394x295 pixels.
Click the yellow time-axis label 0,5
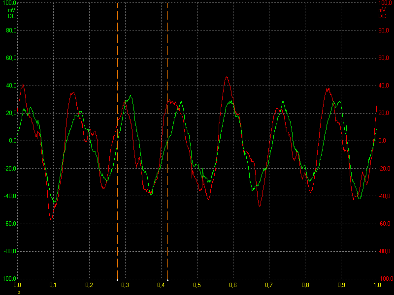coord(197,285)
